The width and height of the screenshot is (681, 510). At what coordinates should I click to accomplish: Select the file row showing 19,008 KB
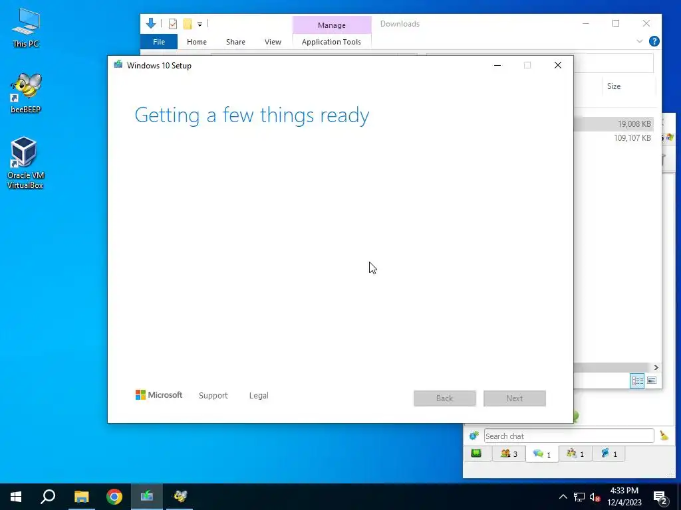pyautogui.click(x=613, y=124)
